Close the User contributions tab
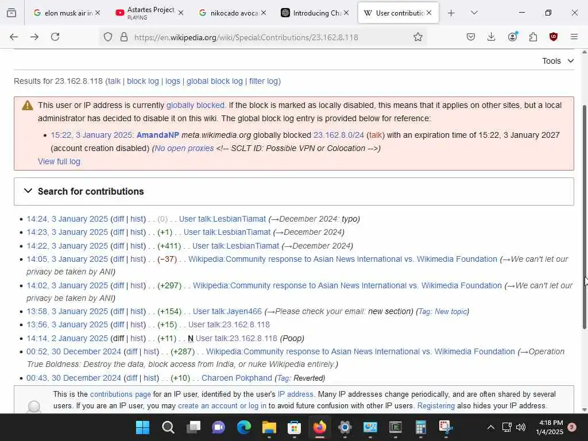Viewport: 588px width, 441px height. (429, 13)
